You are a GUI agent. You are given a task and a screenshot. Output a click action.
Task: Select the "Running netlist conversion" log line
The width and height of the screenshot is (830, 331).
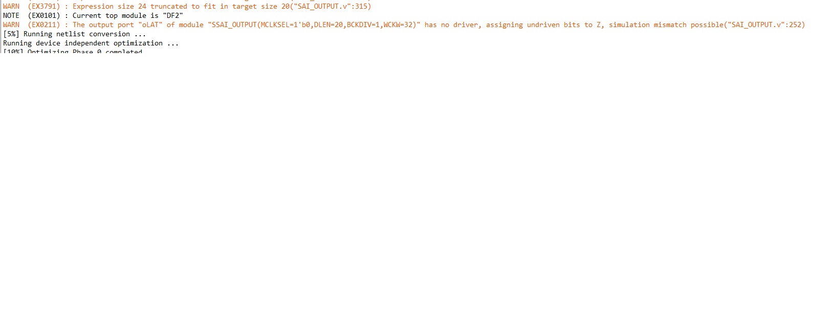point(75,34)
